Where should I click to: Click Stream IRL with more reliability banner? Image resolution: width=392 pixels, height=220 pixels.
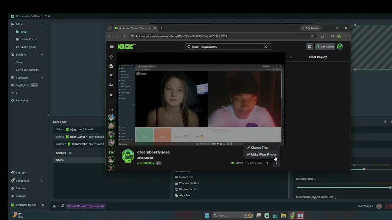(x=86, y=206)
